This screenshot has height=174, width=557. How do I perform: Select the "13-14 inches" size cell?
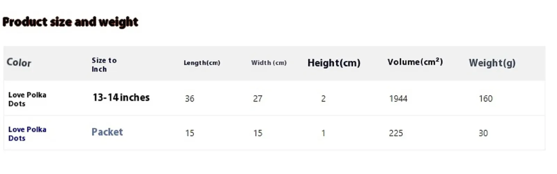coord(121,98)
